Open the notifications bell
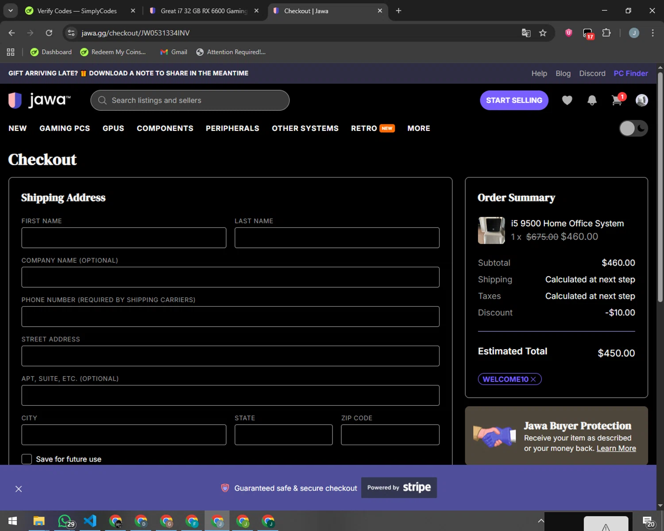Image resolution: width=664 pixels, height=531 pixels. point(592,100)
